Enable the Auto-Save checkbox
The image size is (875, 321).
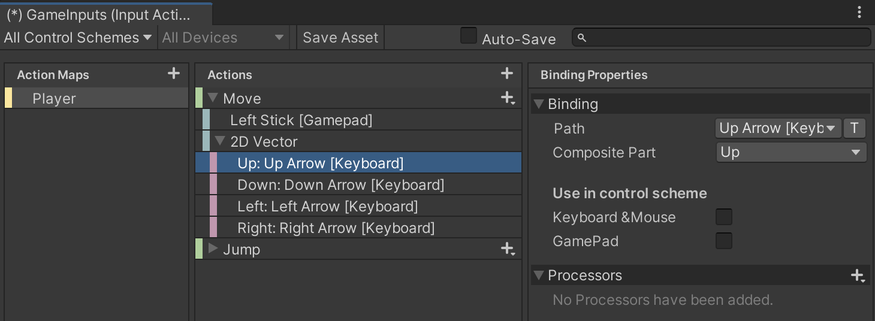pyautogui.click(x=469, y=36)
